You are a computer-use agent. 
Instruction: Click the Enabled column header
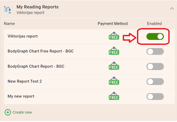154,24
